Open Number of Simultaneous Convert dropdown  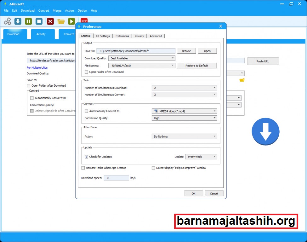184,95
